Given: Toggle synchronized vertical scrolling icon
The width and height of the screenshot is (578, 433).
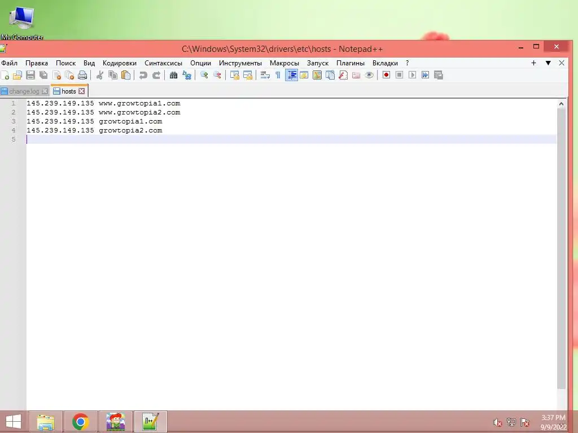Looking at the screenshot, I should (x=234, y=75).
